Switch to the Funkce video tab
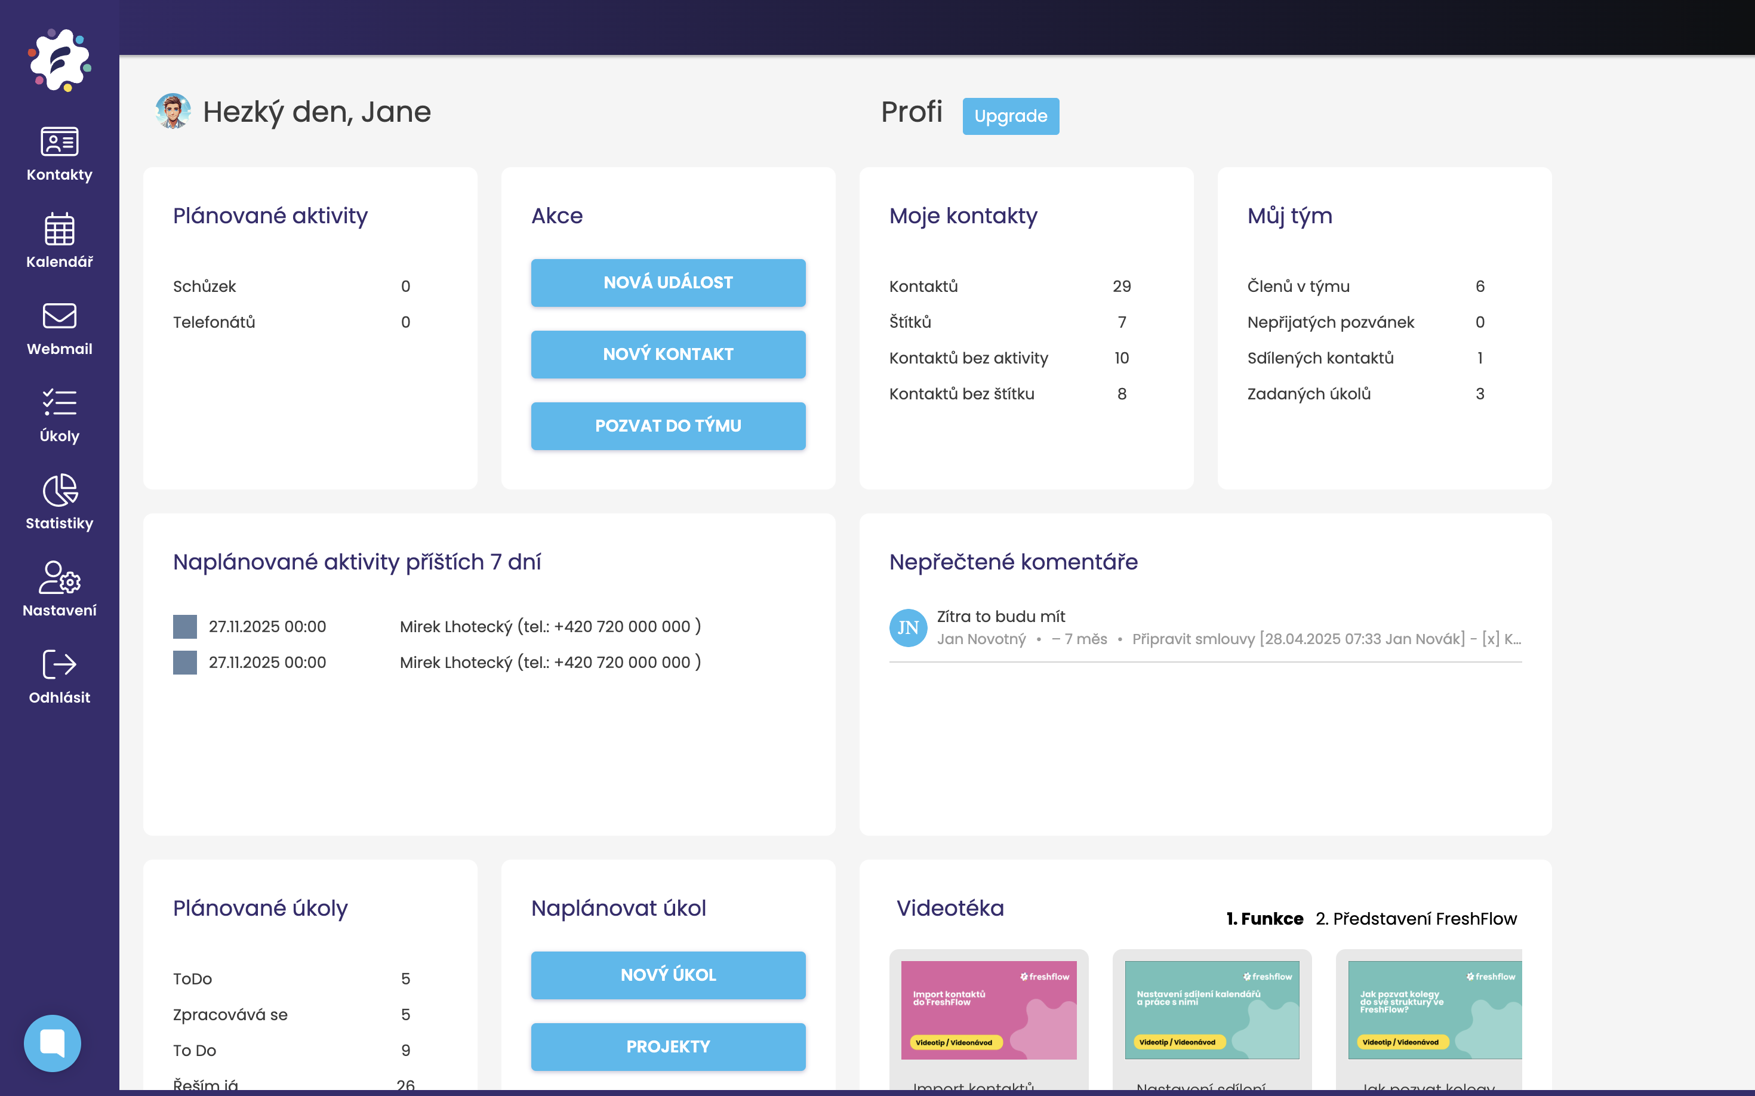This screenshot has width=1755, height=1096. pyautogui.click(x=1264, y=918)
